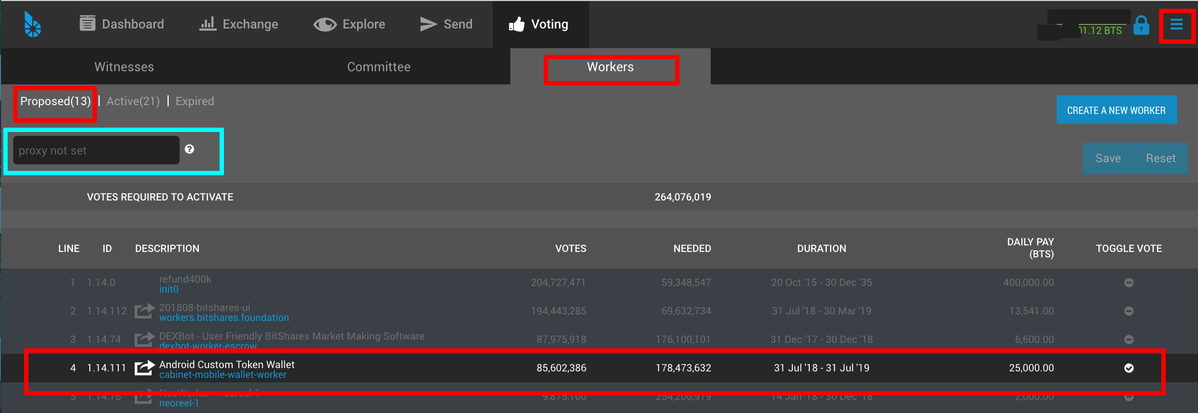Toggle vote for 201808-bitshares-ui worker
Screen dimensions: 1198x413
[x=1128, y=311]
